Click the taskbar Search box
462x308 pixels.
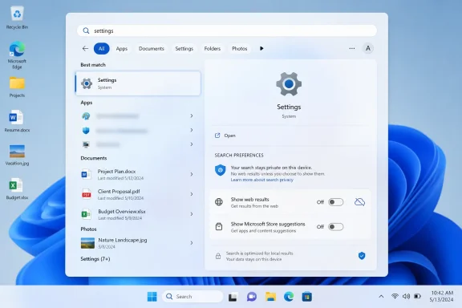192,297
